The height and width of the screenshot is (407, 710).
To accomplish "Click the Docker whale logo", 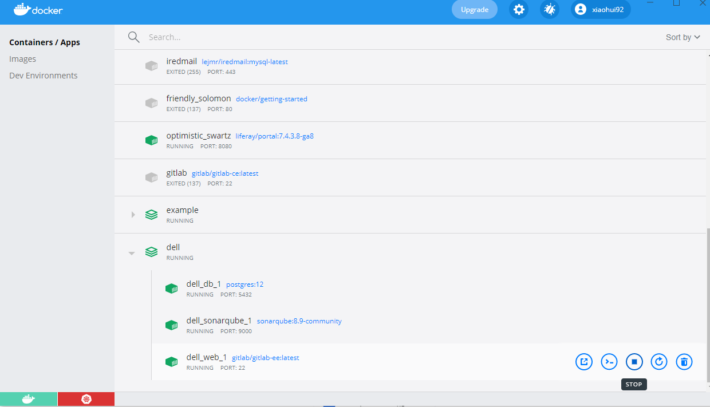I will [38, 10].
